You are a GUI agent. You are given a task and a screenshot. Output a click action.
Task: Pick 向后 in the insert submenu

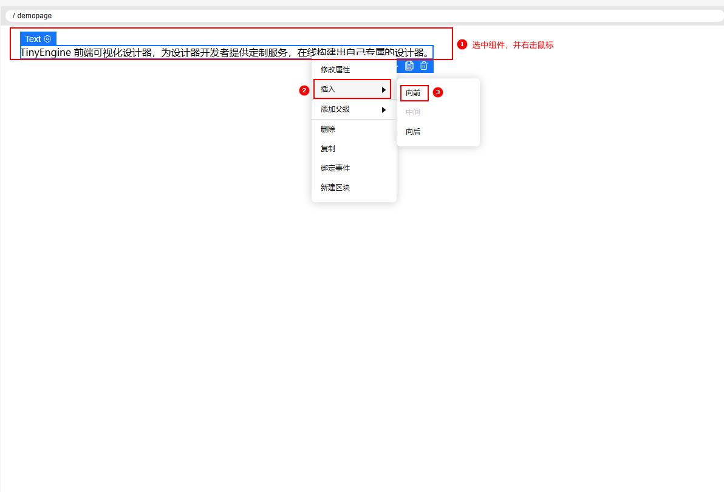[413, 132]
